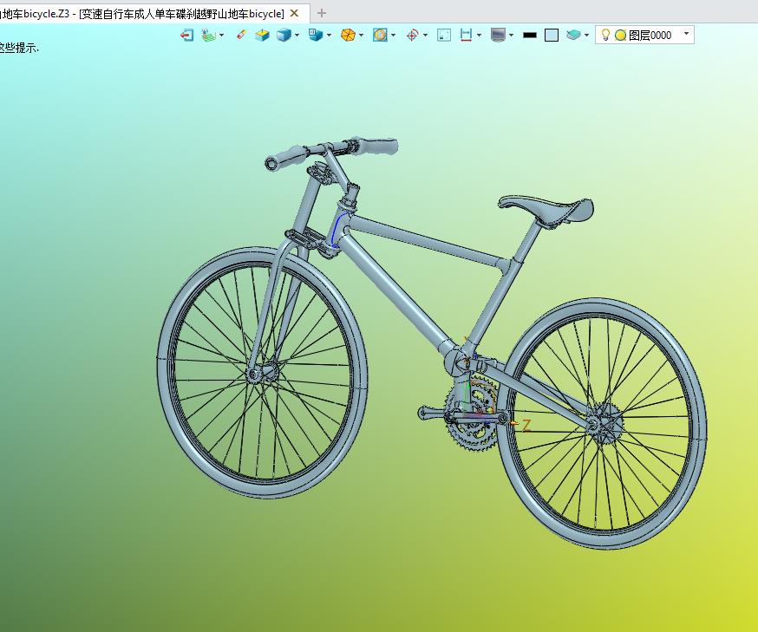Click the light blue color swatch
The image size is (758, 632).
(552, 35)
